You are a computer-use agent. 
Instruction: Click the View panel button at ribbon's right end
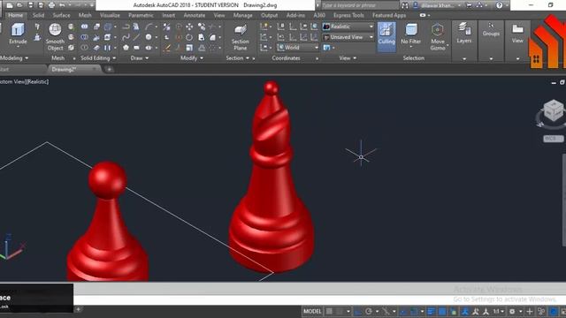517,34
